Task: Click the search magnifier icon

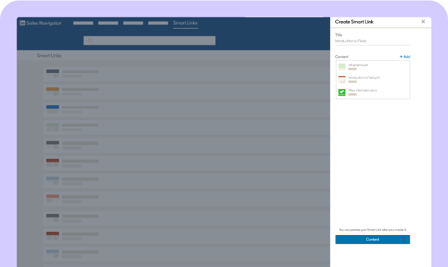Action: (x=90, y=40)
